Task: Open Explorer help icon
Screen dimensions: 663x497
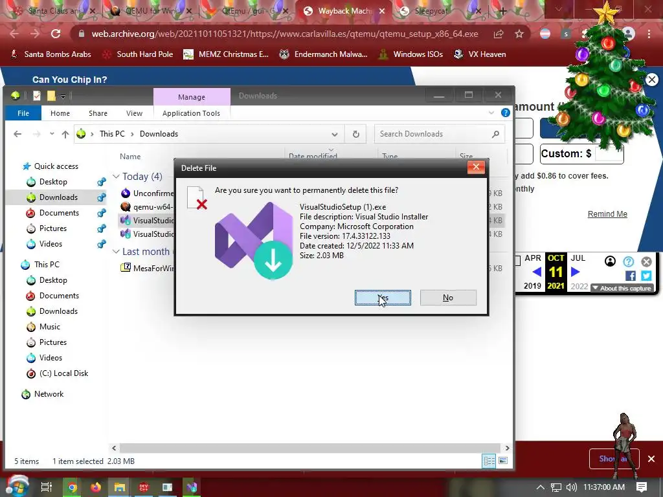Action: click(505, 113)
